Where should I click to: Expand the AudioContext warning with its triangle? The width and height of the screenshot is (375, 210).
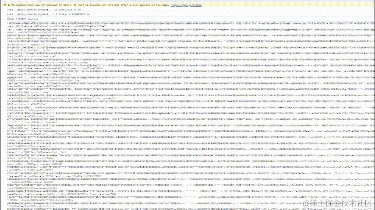(x=9, y=5)
